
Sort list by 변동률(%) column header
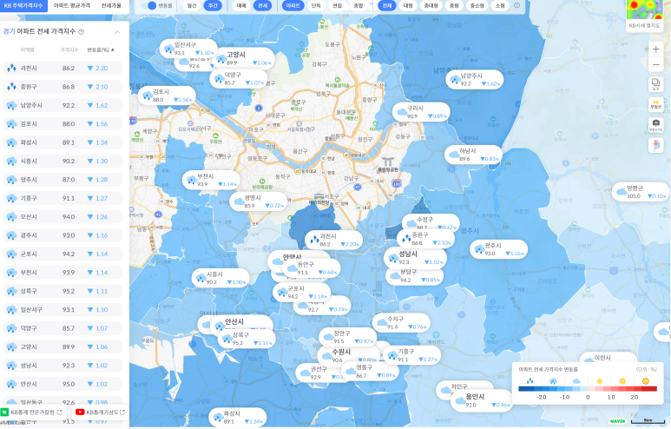101,50
